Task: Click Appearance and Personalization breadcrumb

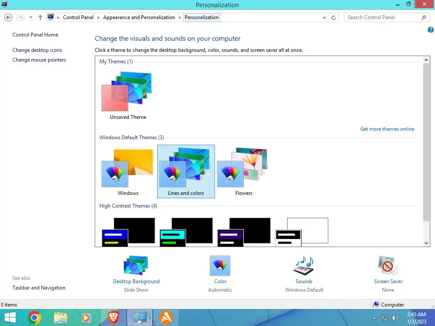Action: coord(139,17)
